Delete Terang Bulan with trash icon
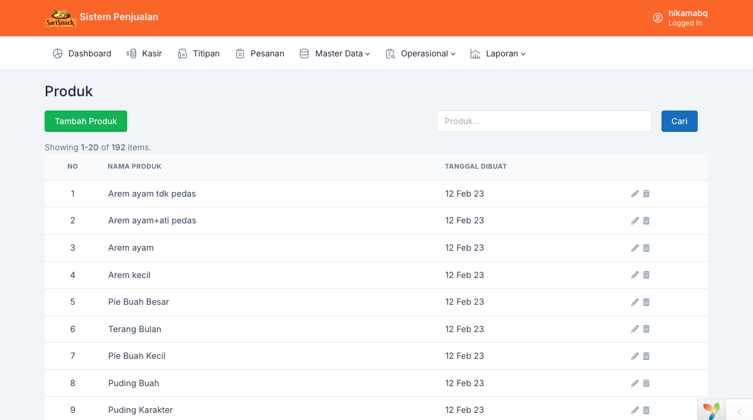 647,329
